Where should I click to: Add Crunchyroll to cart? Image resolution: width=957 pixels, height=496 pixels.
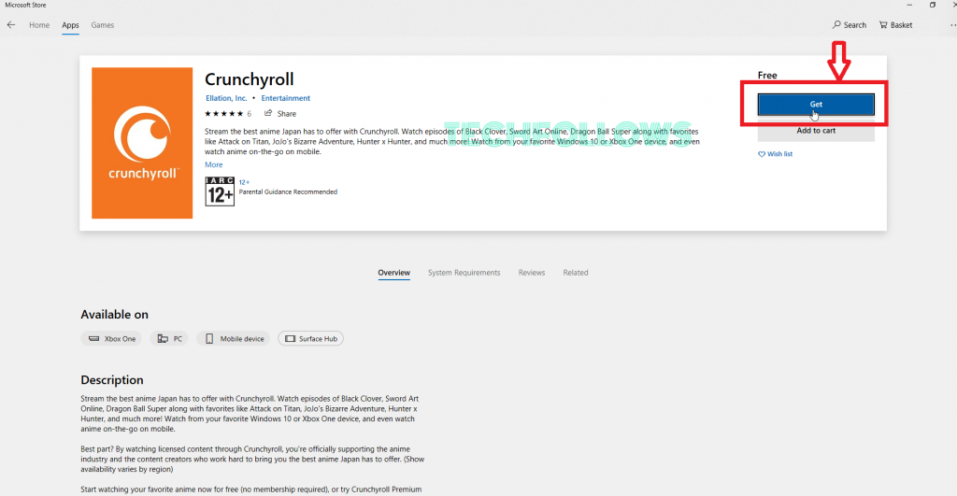[x=816, y=131]
